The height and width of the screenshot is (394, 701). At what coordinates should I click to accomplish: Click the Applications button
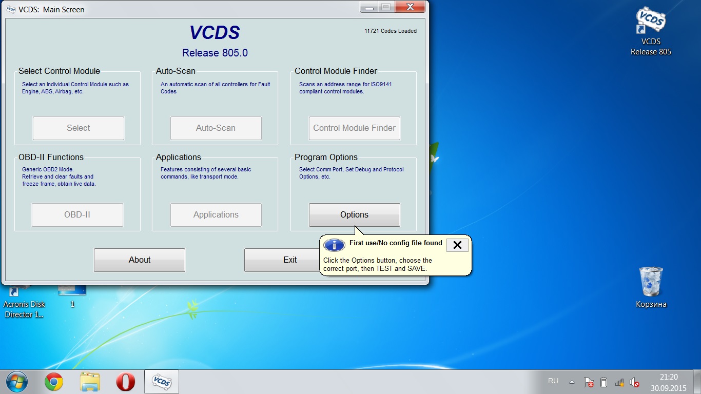click(216, 215)
